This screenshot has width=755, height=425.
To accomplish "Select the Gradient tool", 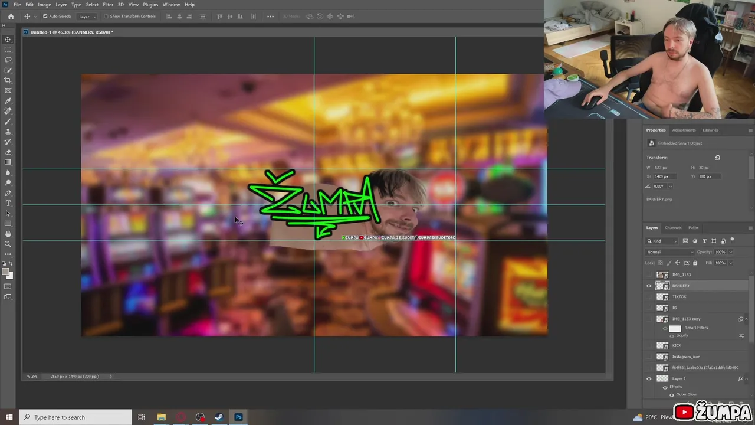I will [x=8, y=162].
